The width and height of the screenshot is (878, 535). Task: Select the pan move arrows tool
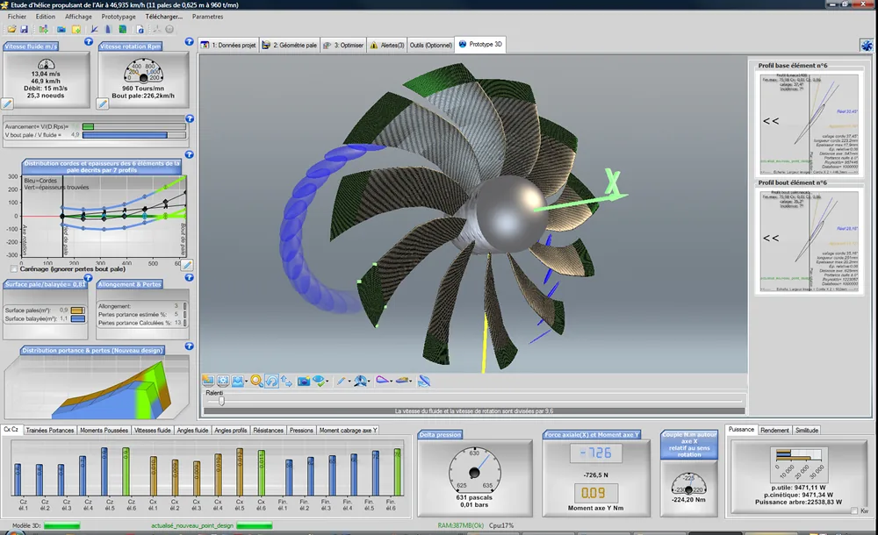pyautogui.click(x=287, y=381)
